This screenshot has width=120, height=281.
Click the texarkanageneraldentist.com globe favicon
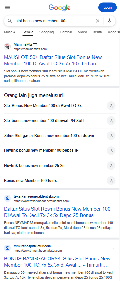(x=7, y=198)
